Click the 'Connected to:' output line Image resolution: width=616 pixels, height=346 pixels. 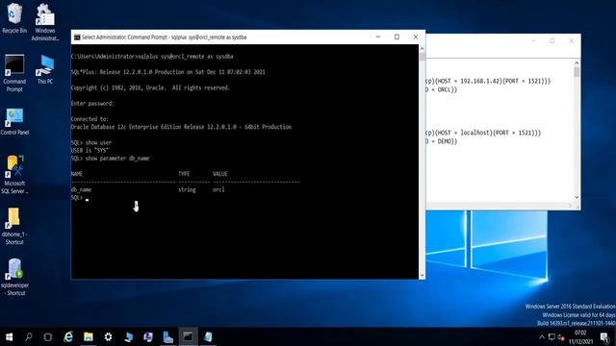90,119
